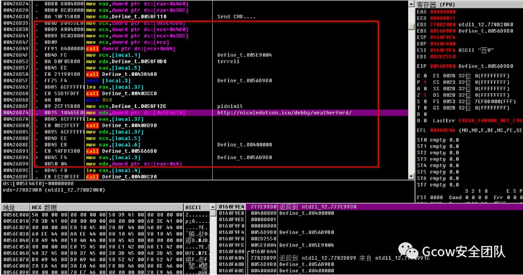Select the FST 0000 status row
The height and width of the screenshot is (275, 523).
coord(470,197)
